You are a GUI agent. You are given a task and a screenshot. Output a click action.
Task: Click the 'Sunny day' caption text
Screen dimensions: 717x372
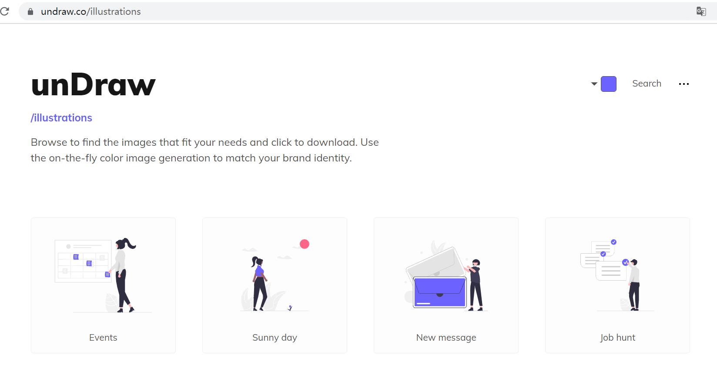pos(275,338)
